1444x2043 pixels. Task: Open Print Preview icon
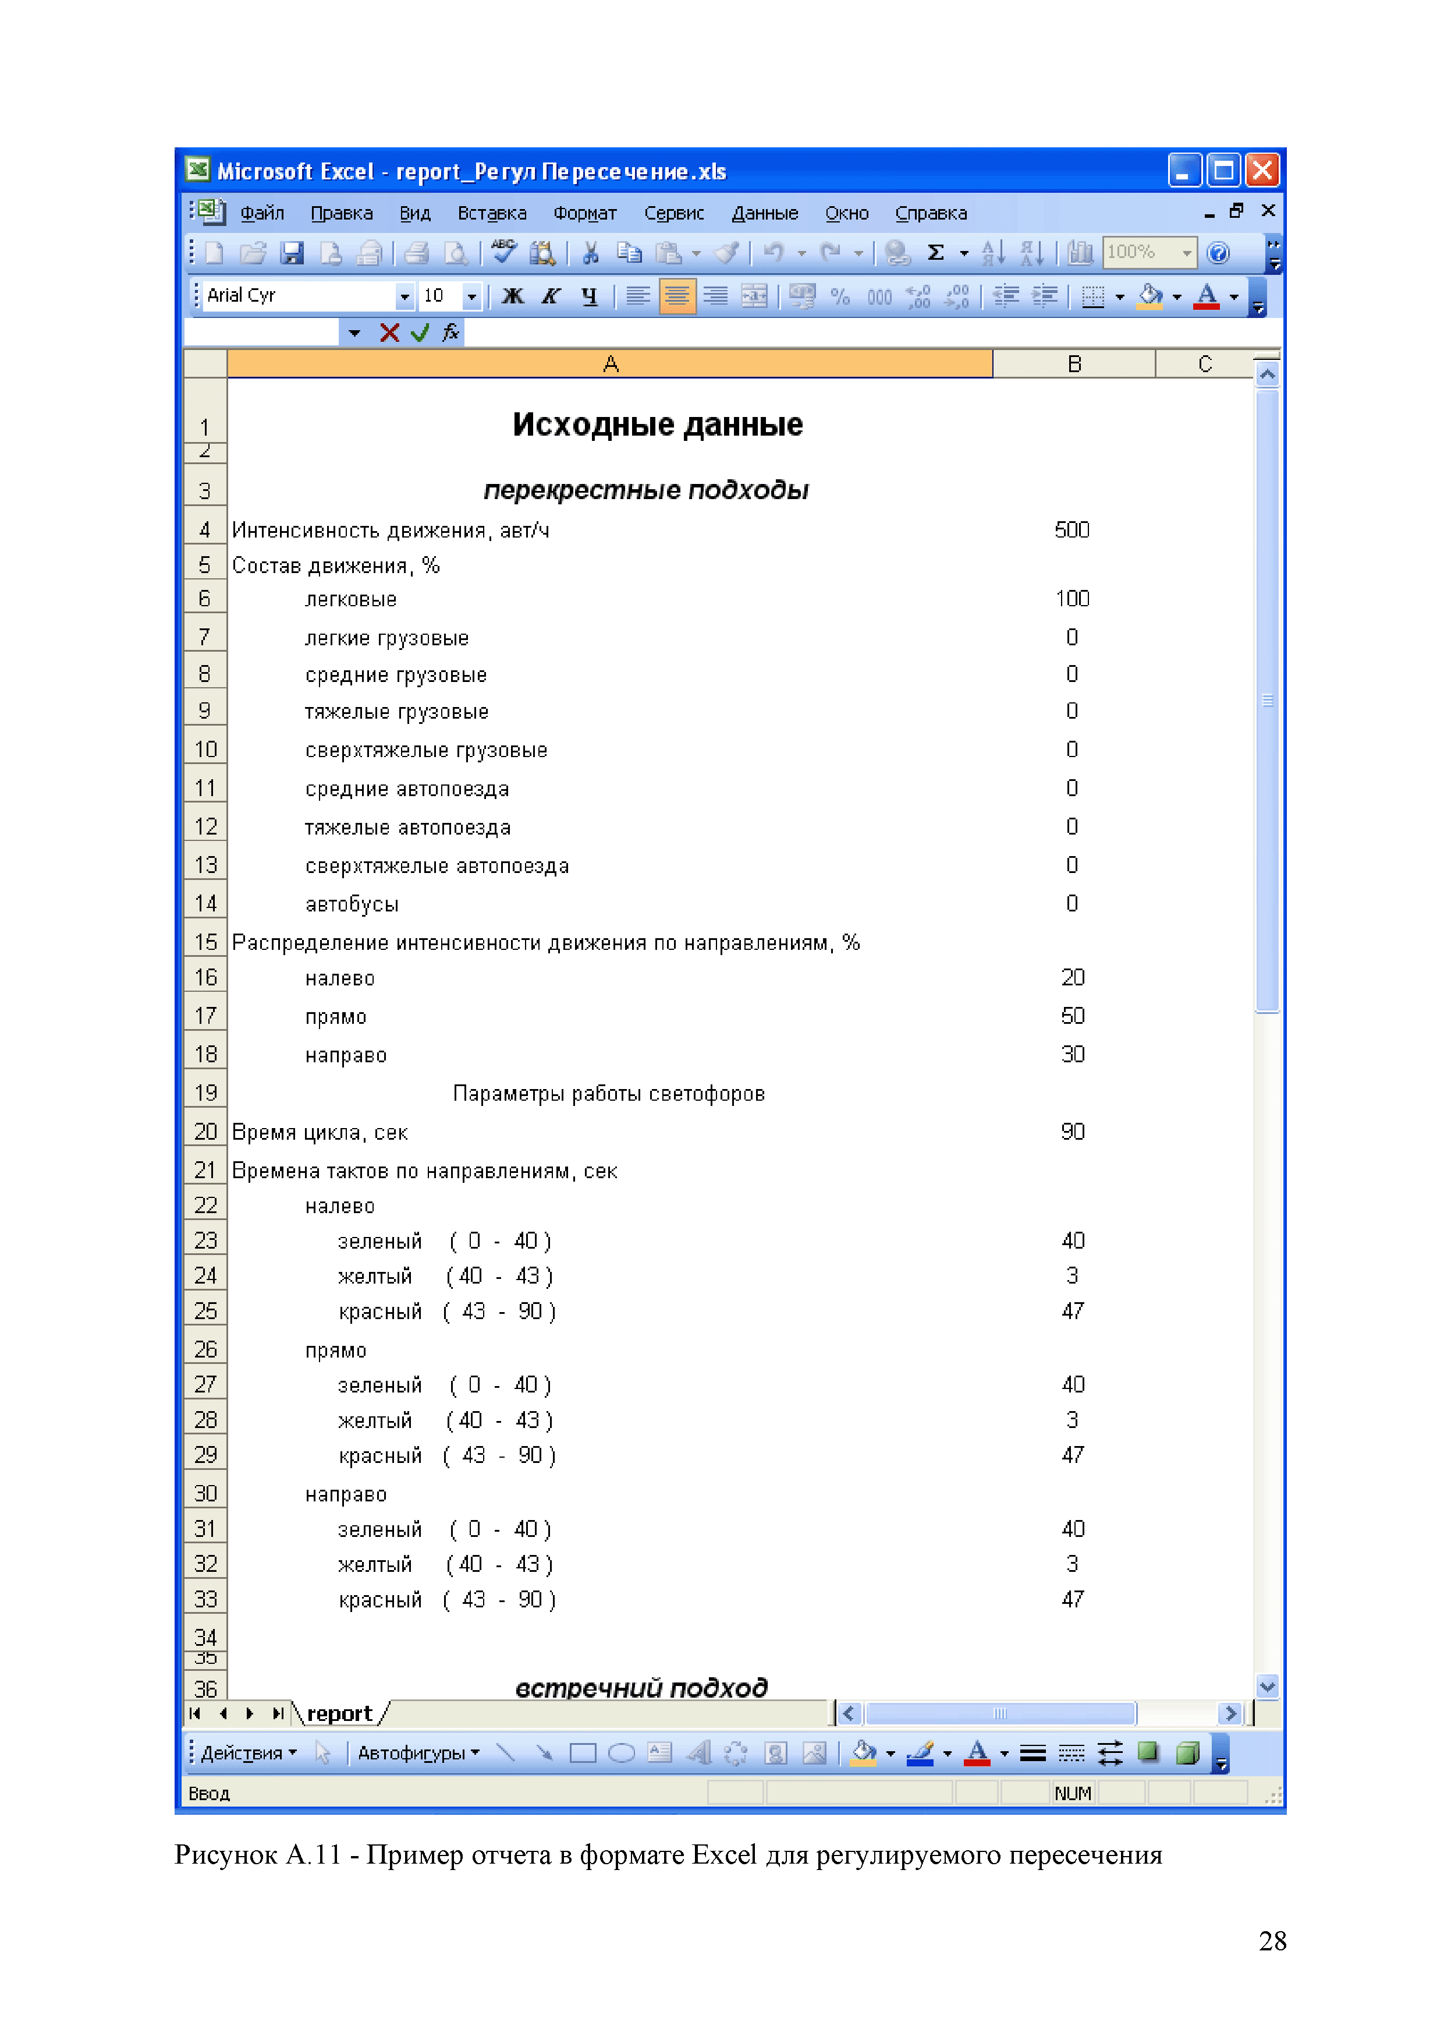[x=455, y=253]
